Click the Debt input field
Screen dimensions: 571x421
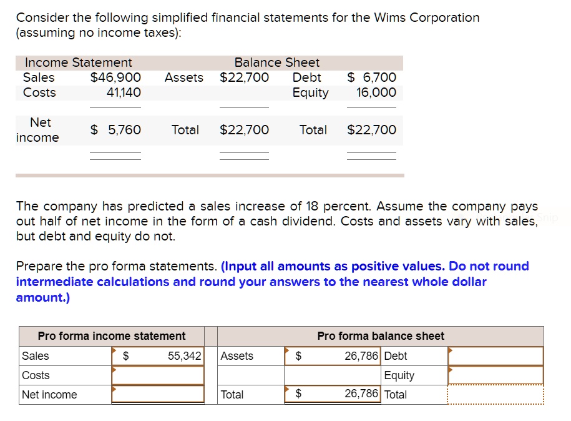[x=496, y=356]
